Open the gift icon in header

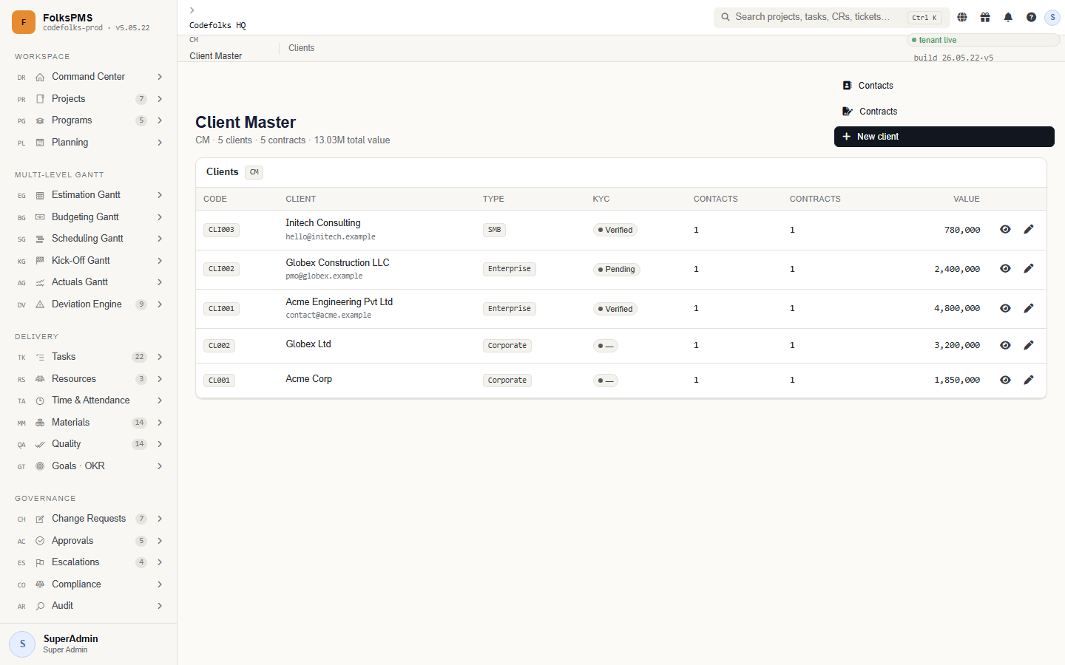985,17
